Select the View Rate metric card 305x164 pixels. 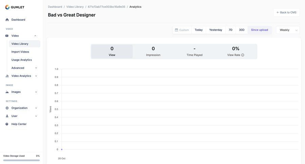[x=236, y=52]
